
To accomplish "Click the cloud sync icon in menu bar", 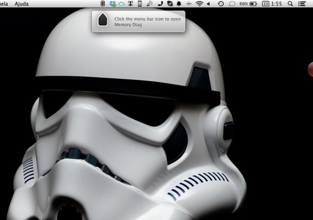I will (122, 4).
